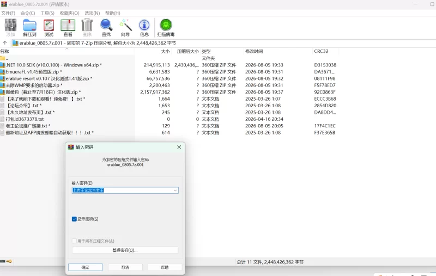Click the Find (查找) magnifier icon
The height and width of the screenshot is (276, 436).
[x=106, y=27]
